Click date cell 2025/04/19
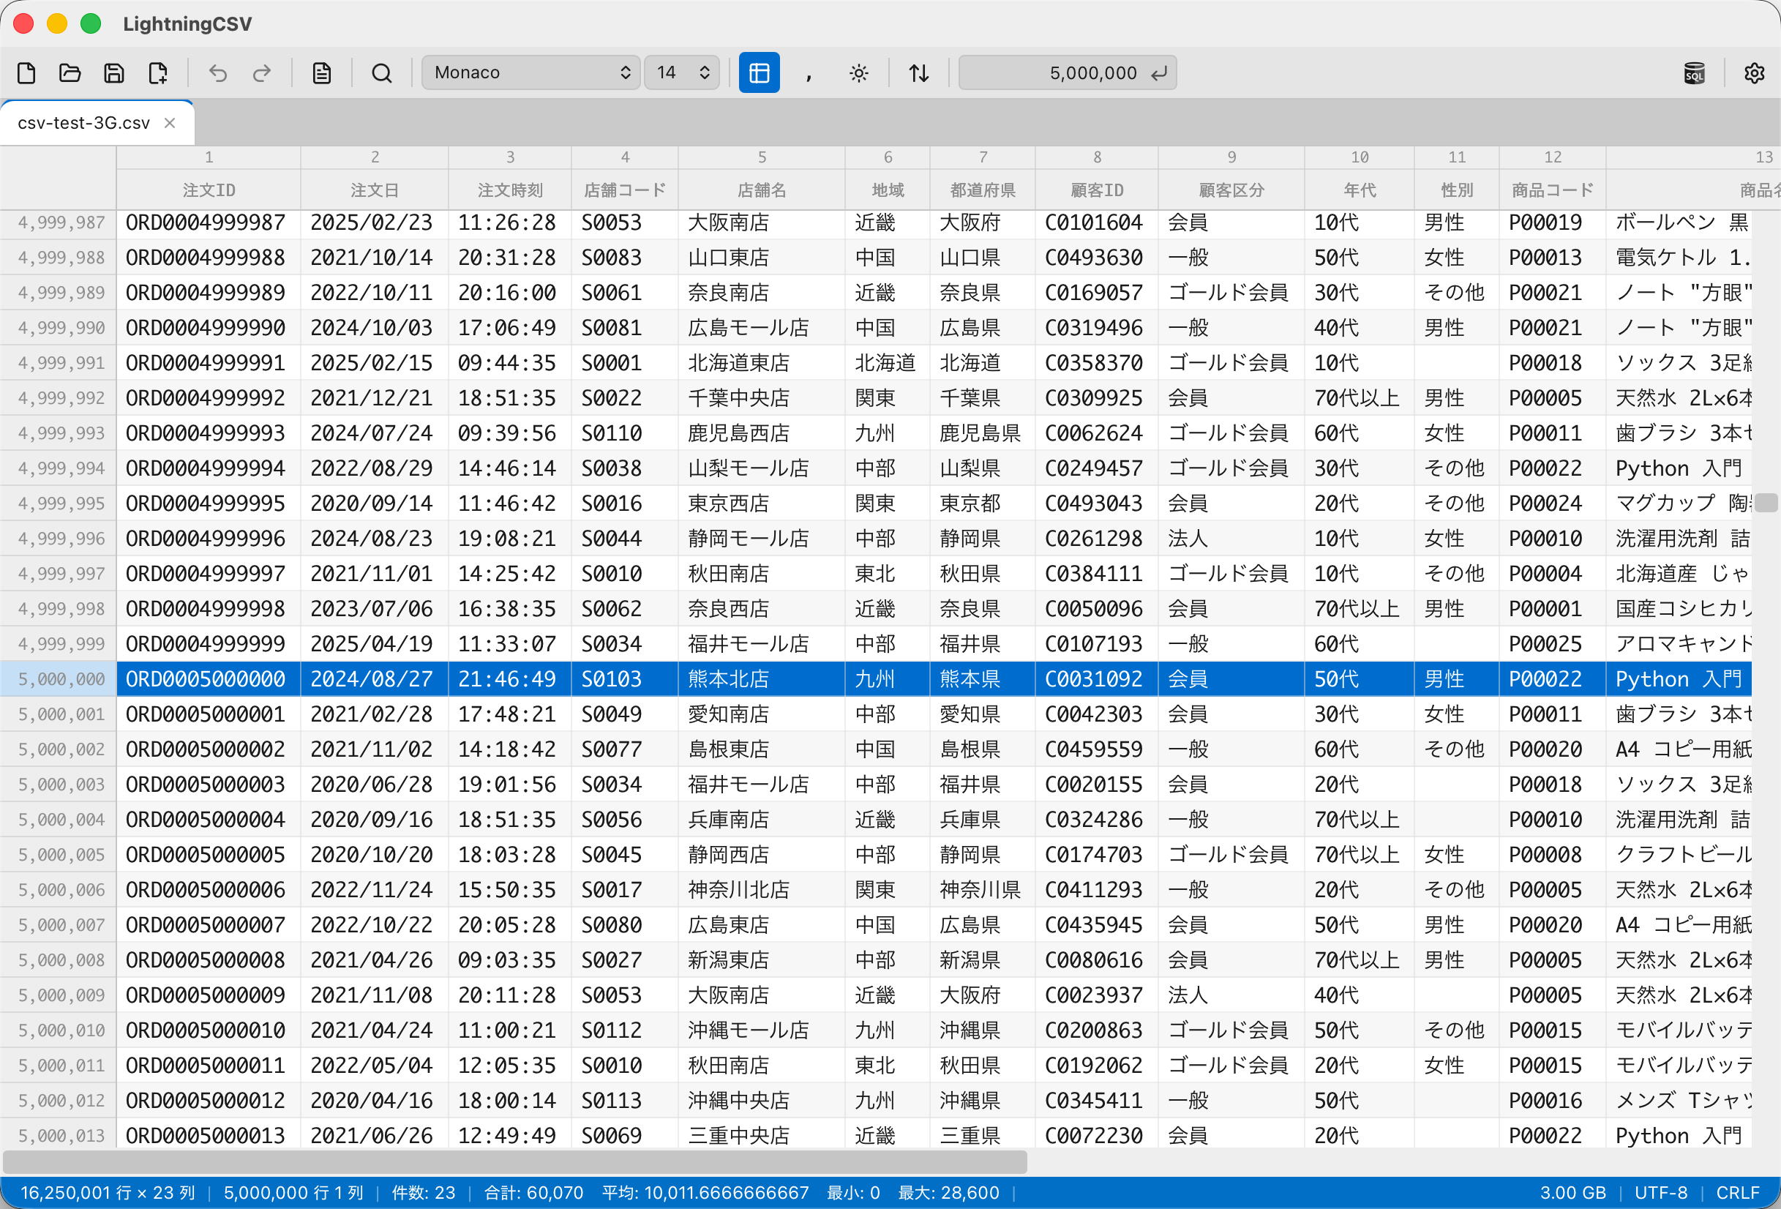The height and width of the screenshot is (1209, 1781). pyautogui.click(x=375, y=644)
